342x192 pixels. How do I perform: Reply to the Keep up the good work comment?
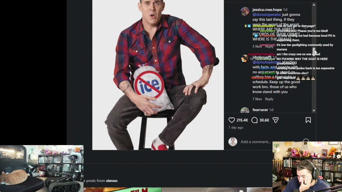tap(269, 99)
